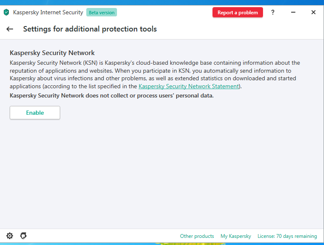Click the KSN description paragraph
This screenshot has height=245, width=324.
click(x=155, y=71)
